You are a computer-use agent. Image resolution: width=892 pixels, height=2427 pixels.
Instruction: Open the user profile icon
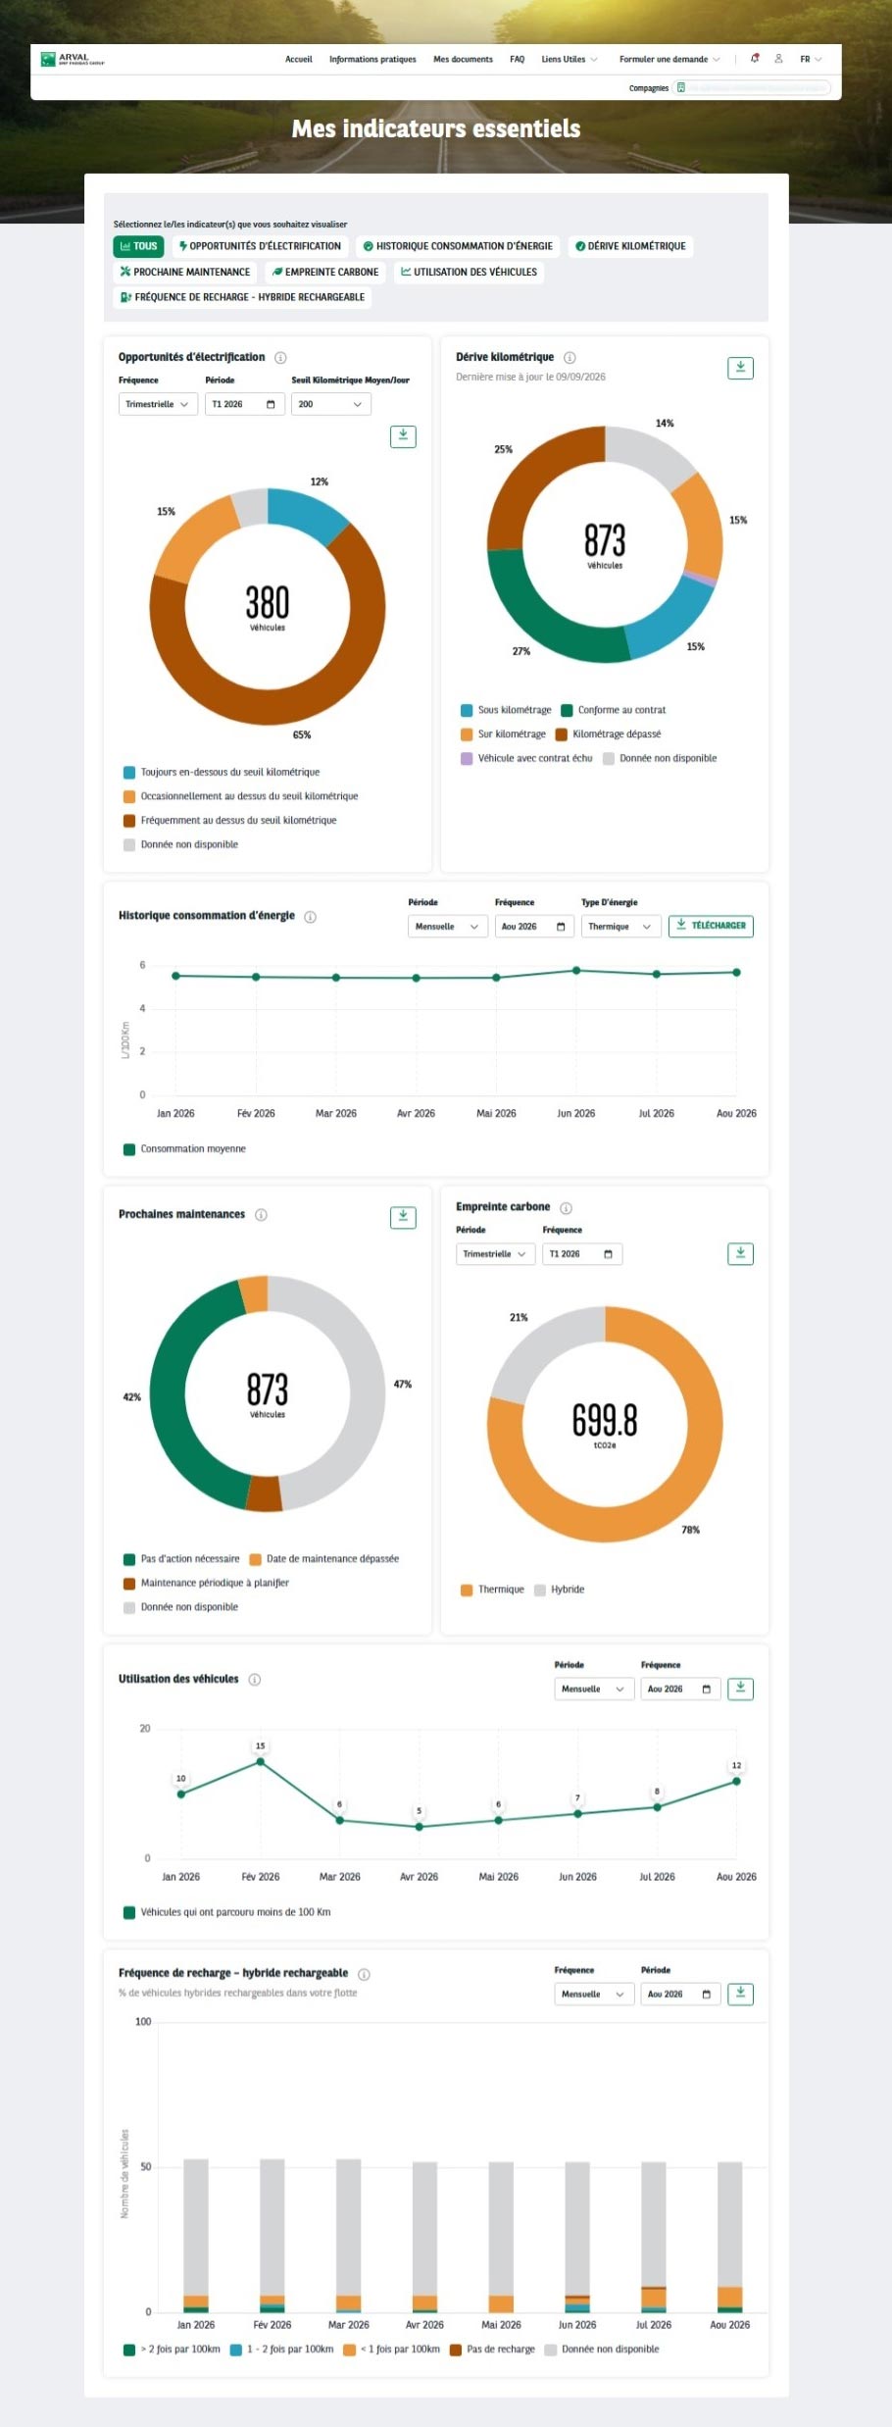click(x=778, y=59)
